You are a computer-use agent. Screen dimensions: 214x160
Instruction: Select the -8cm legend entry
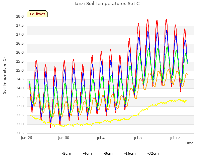point(105,153)
